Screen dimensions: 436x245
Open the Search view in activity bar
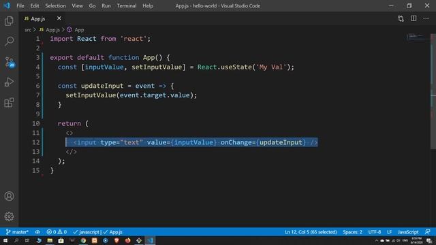pos(9,41)
